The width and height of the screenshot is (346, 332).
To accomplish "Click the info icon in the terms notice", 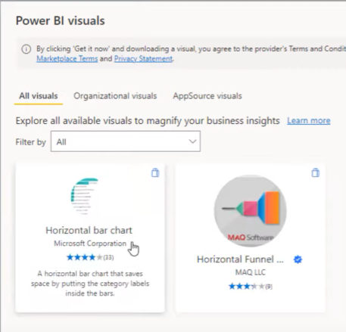I will [x=26, y=49].
